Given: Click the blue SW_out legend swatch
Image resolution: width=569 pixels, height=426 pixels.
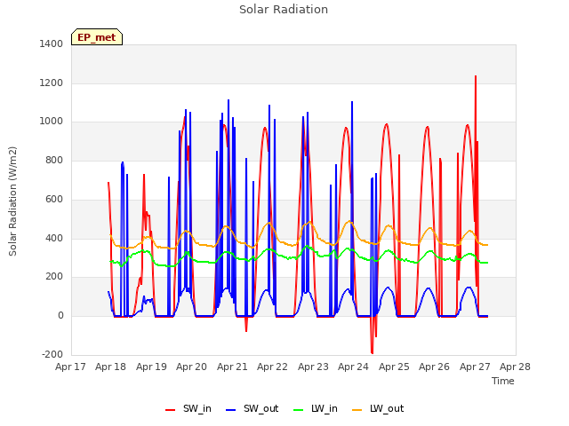Looking at the screenshot, I should 231,410.
